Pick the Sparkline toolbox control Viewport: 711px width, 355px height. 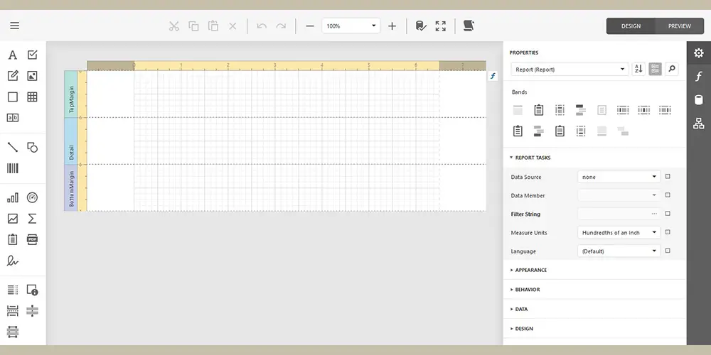[x=13, y=219]
